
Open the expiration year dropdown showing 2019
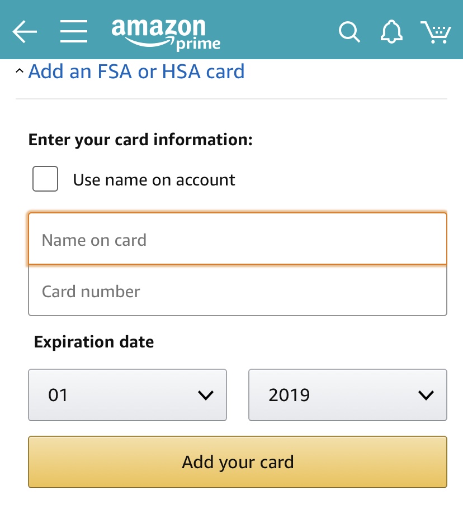[x=347, y=395]
